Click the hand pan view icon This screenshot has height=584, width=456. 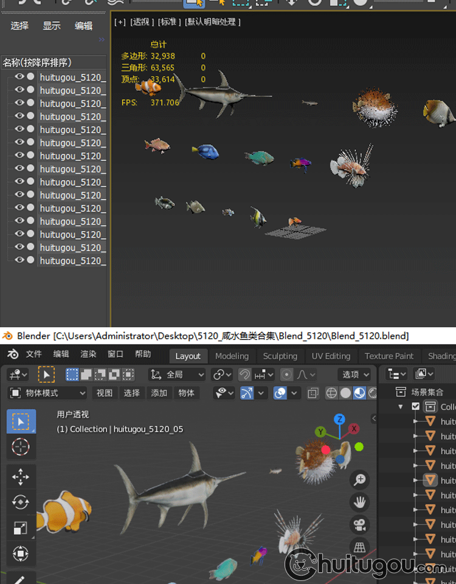(360, 502)
